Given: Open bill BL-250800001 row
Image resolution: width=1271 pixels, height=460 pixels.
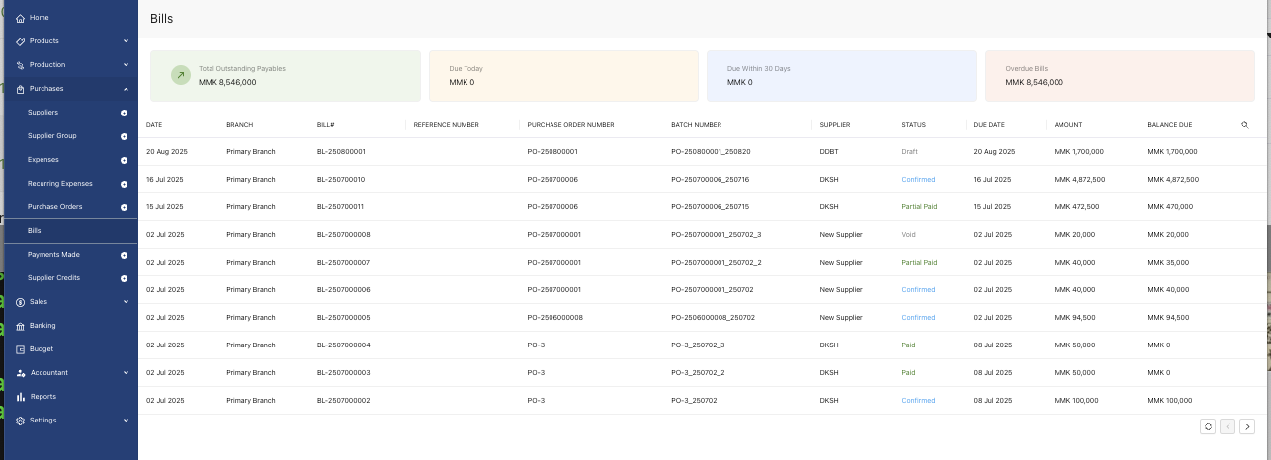Looking at the screenshot, I should point(341,152).
